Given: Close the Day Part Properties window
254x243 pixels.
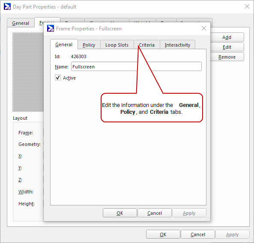Looking at the screenshot, I should (x=247, y=6).
